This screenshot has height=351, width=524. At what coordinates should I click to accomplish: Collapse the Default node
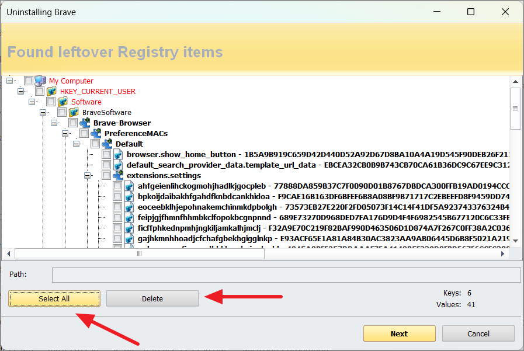[x=76, y=144]
